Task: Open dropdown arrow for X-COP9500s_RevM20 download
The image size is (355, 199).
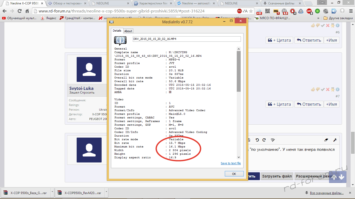Action: pyautogui.click(x=106, y=193)
